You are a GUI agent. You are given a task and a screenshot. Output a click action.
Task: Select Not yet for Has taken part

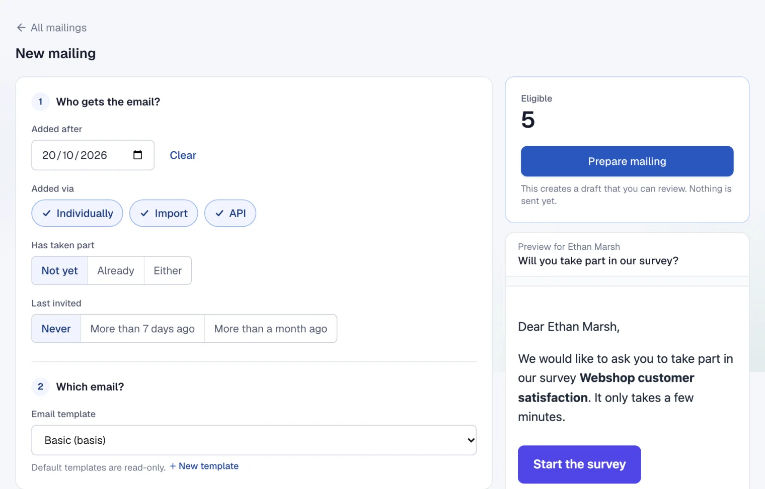59,270
